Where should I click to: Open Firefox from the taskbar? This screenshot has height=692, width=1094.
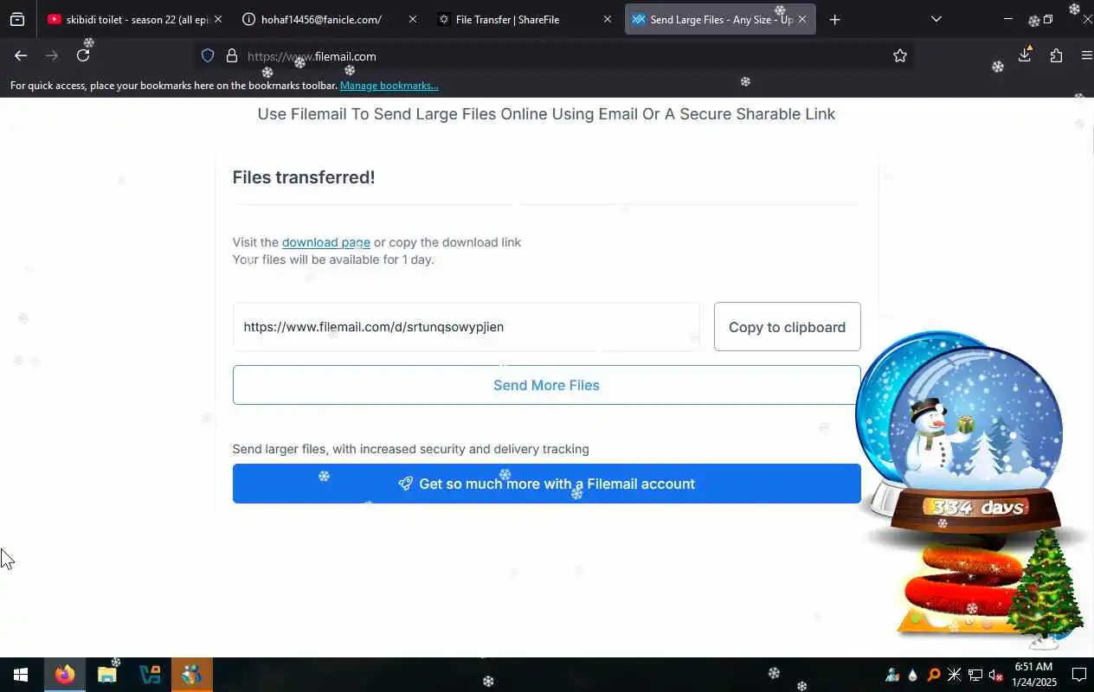(x=64, y=675)
